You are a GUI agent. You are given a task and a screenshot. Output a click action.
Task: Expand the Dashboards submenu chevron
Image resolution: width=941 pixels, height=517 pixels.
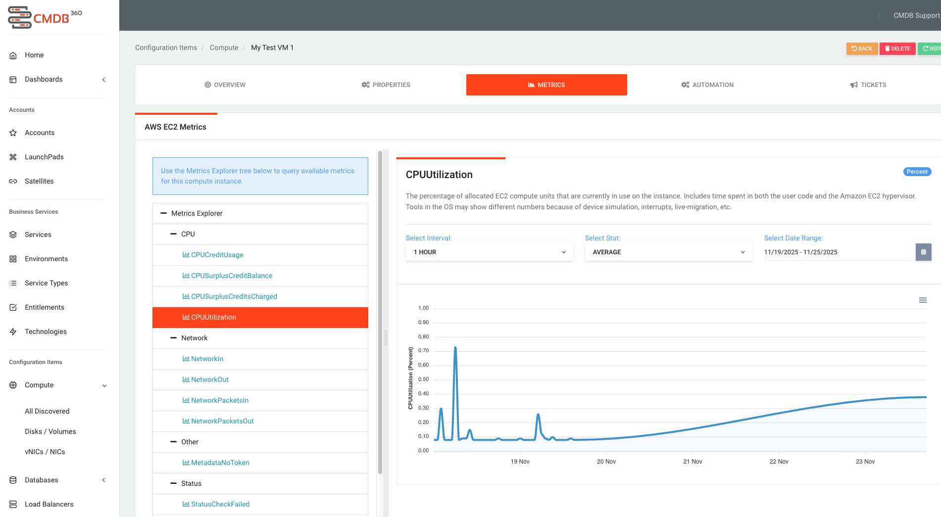coord(103,80)
